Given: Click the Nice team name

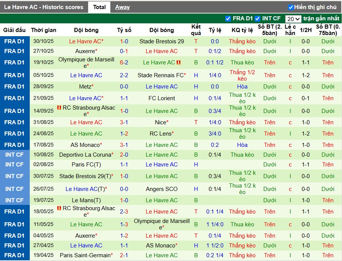Looking at the screenshot, I should click(160, 122).
